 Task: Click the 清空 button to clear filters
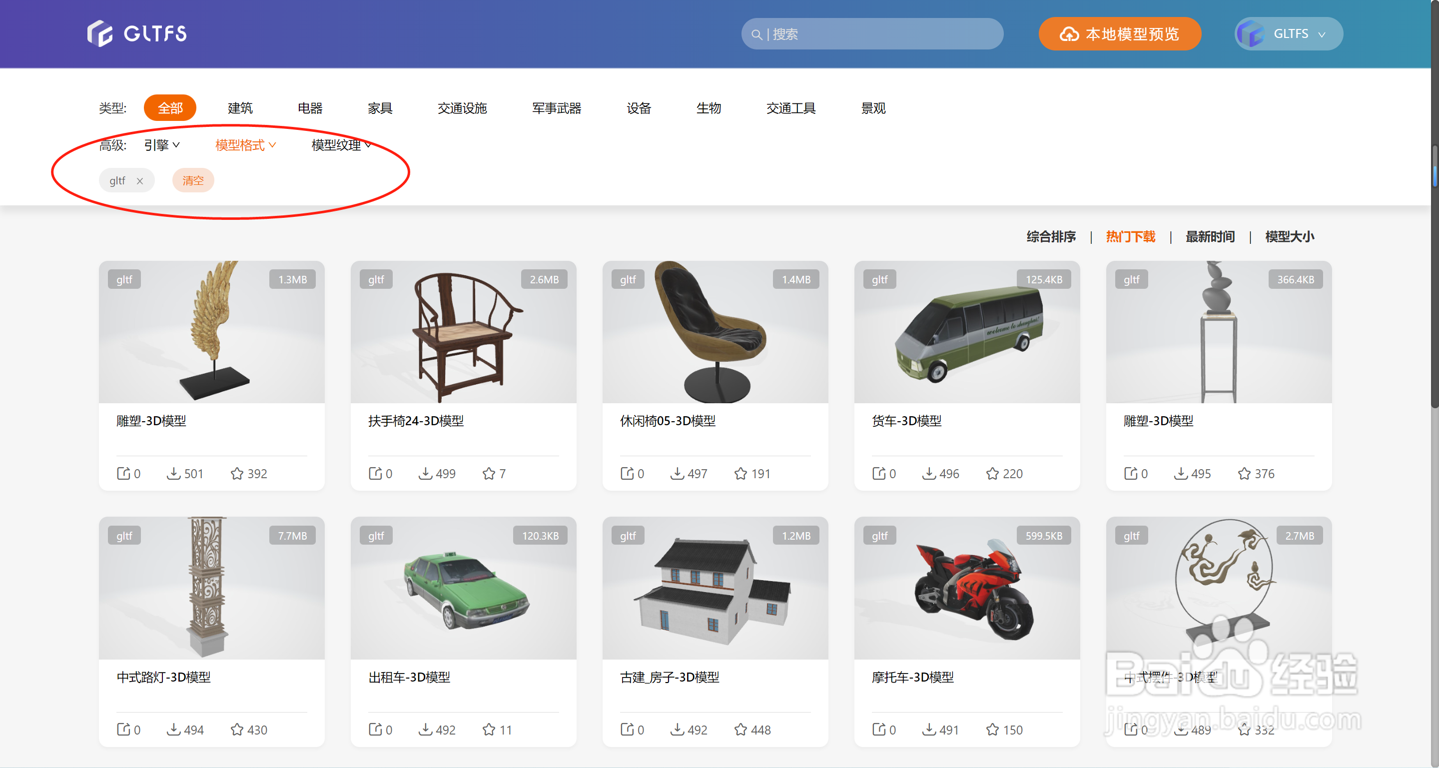193,180
